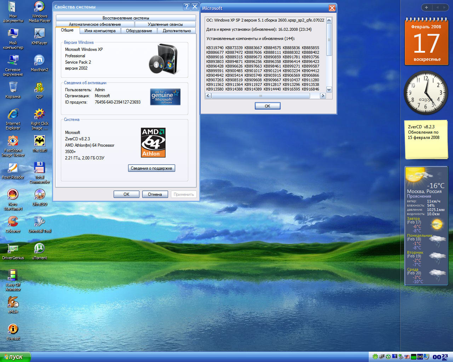Click the system properties help question button
453x362 pixels.
coord(187,7)
